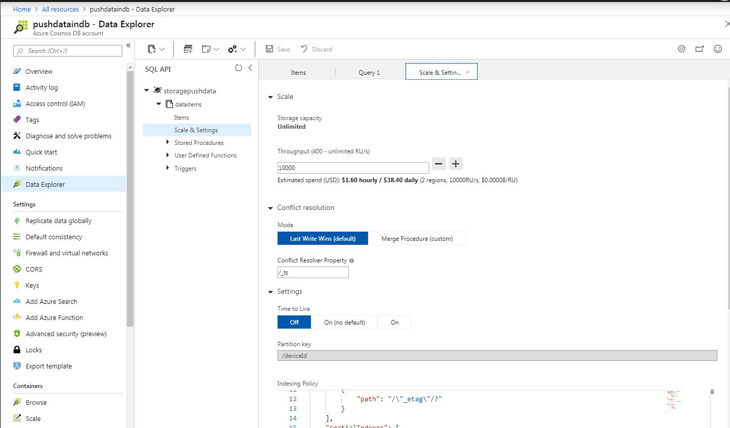Click the Conflict Resolver Property field
The image size is (730, 428).
coord(313,272)
